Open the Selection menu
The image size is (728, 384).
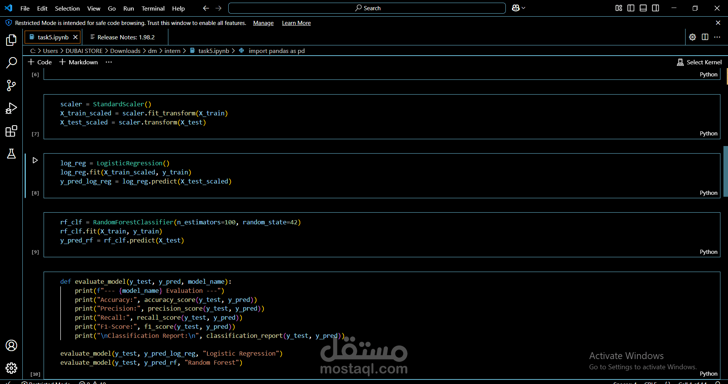(67, 8)
